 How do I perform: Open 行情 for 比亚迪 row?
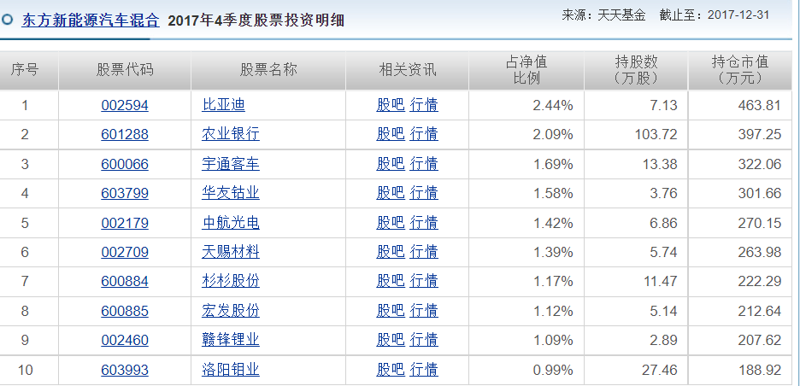point(424,105)
